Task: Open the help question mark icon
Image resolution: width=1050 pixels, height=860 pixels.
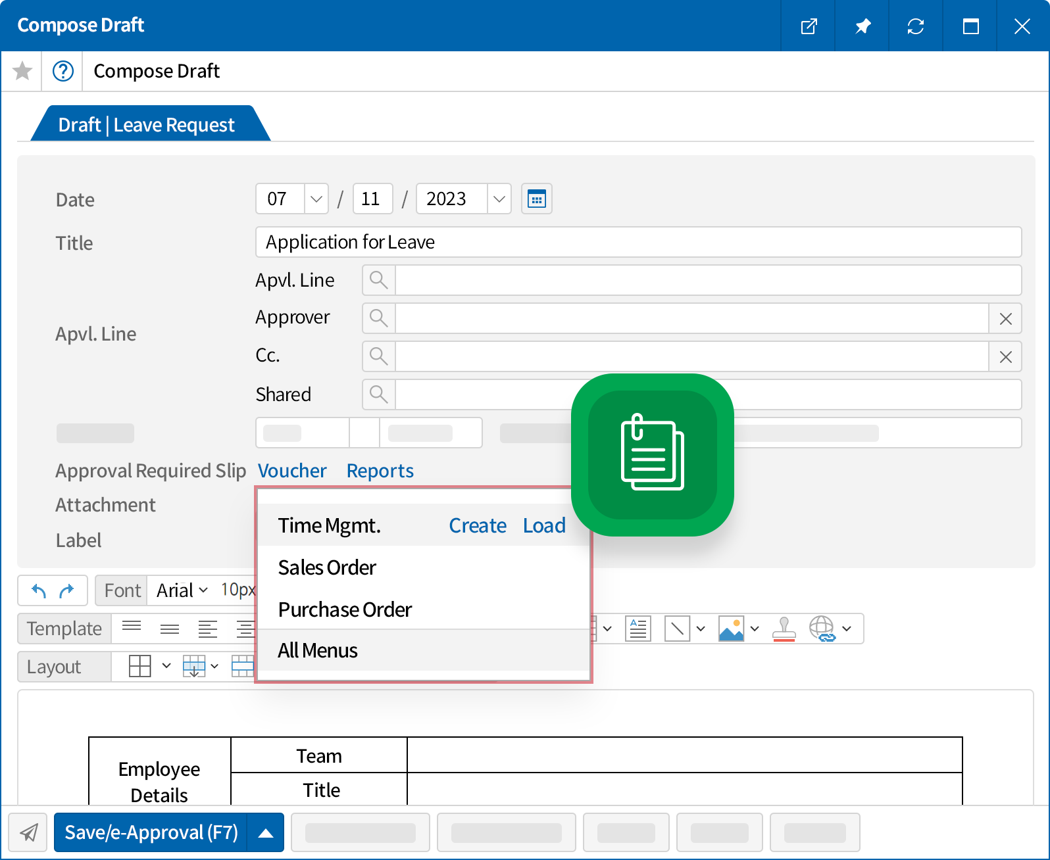Action: pos(63,71)
